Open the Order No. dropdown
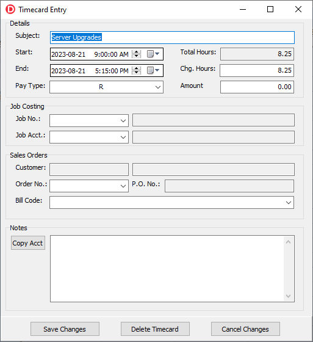 point(123,186)
